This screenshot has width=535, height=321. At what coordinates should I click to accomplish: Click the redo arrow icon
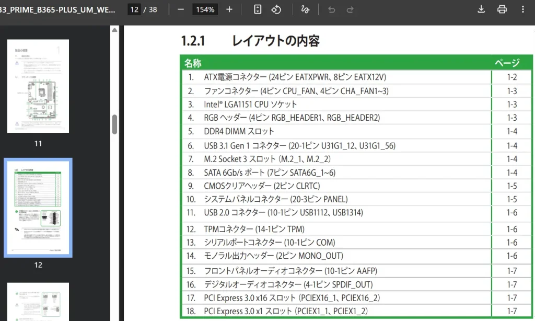tap(350, 9)
